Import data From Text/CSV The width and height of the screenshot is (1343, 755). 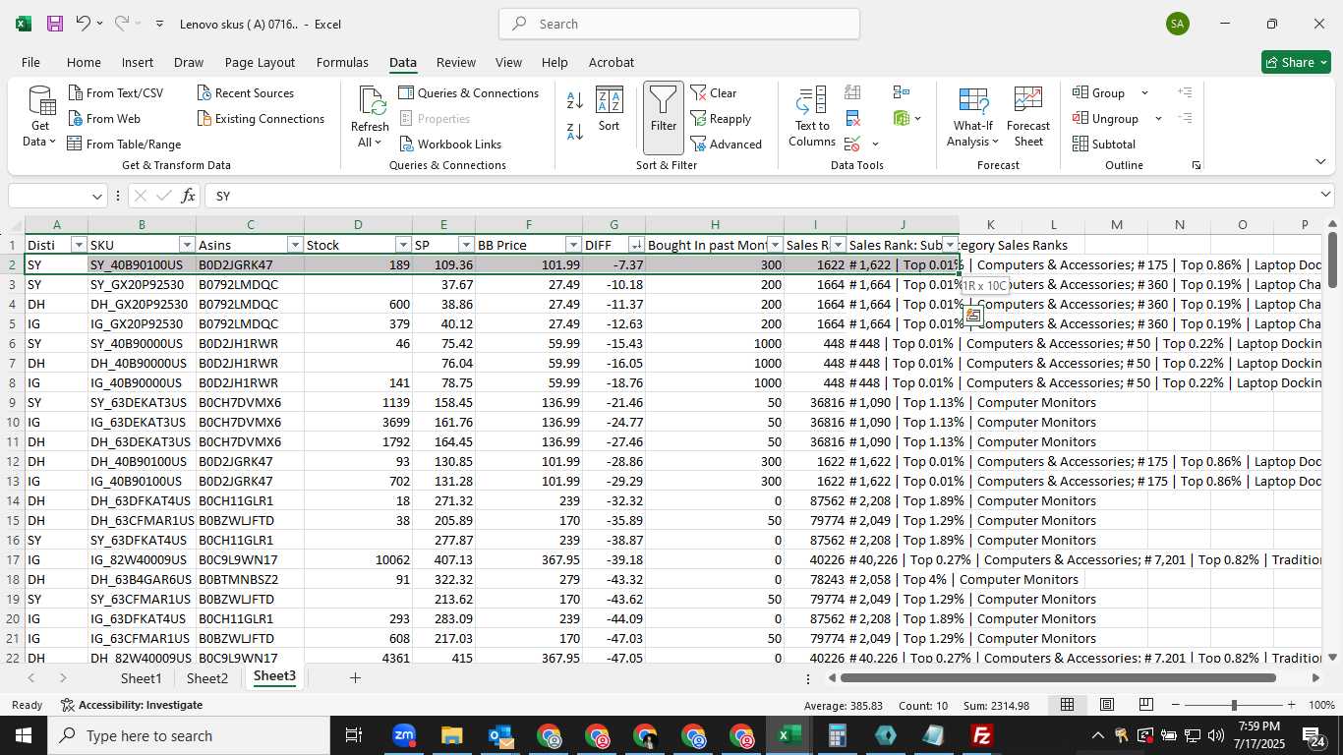[x=116, y=93]
